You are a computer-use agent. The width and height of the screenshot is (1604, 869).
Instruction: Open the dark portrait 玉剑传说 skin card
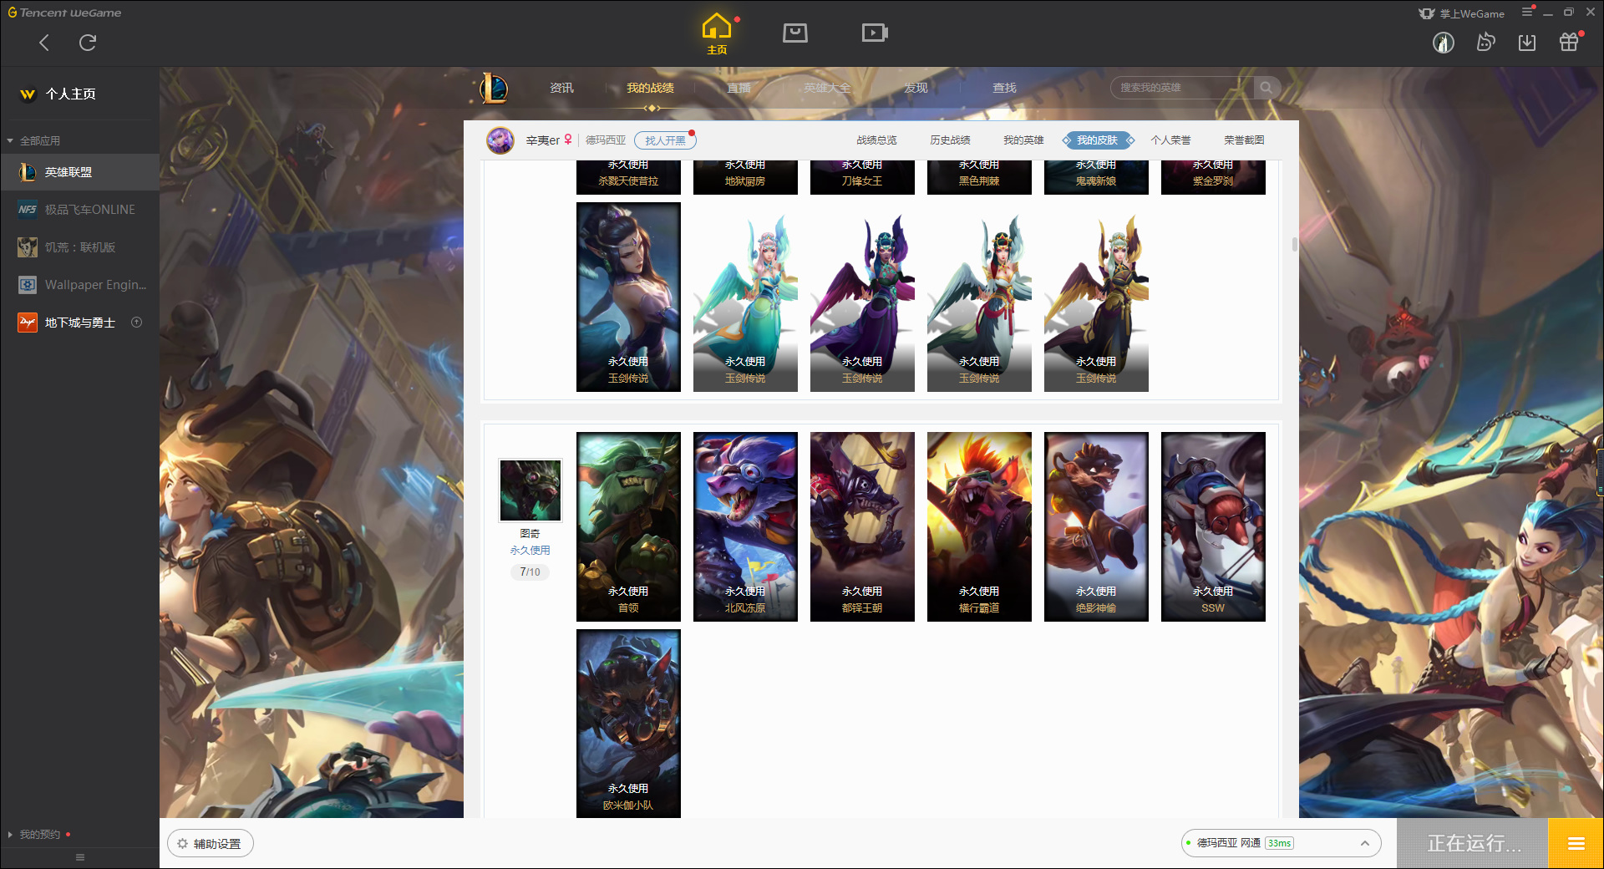point(628,297)
